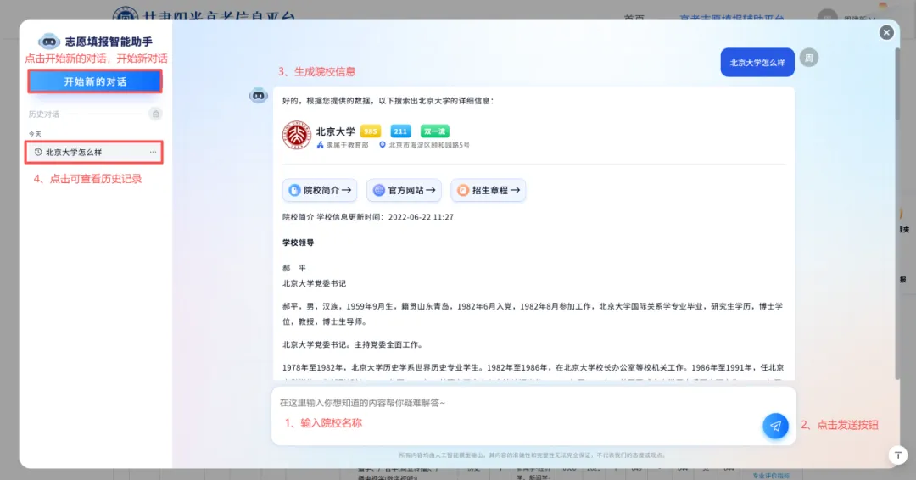Image resolution: width=916 pixels, height=480 pixels.
Task: Click the 211 tag badge
Action: (x=400, y=131)
